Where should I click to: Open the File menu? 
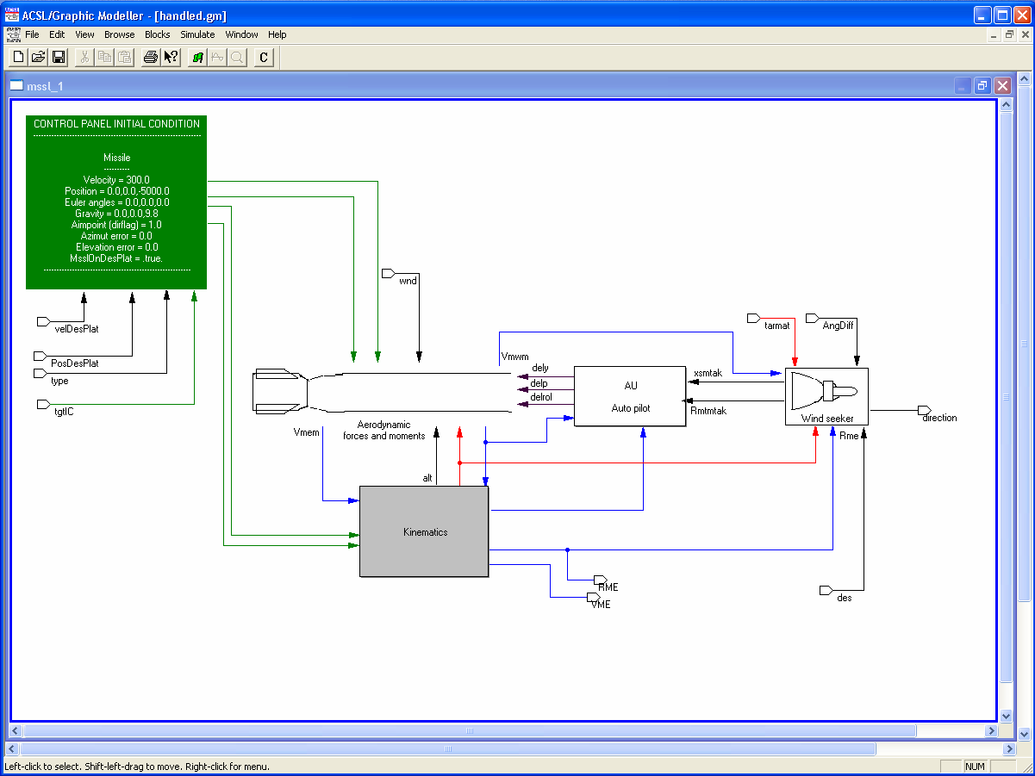[32, 34]
